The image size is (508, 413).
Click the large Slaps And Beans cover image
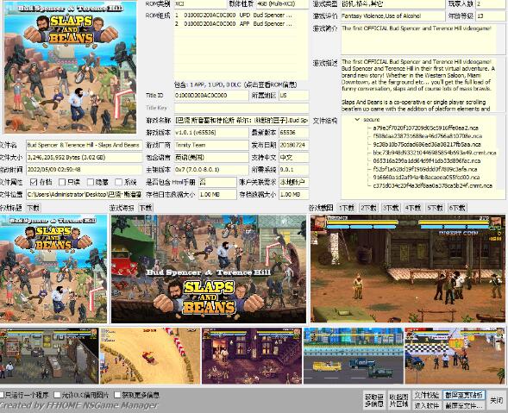click(x=70, y=67)
